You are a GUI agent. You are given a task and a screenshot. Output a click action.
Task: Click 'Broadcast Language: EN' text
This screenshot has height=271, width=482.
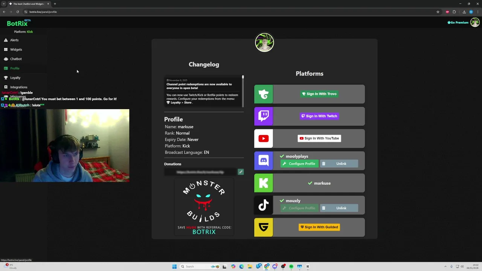pos(187,152)
